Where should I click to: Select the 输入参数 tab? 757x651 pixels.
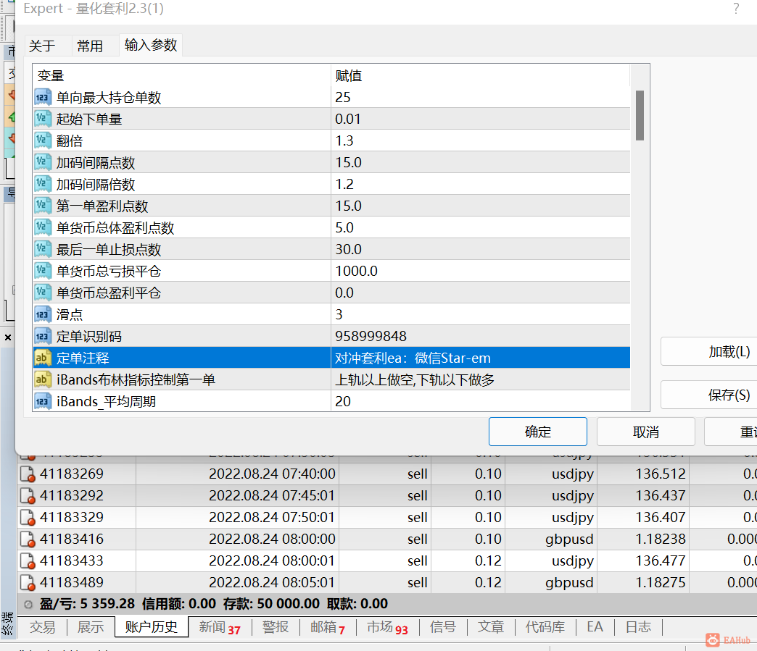tap(151, 45)
